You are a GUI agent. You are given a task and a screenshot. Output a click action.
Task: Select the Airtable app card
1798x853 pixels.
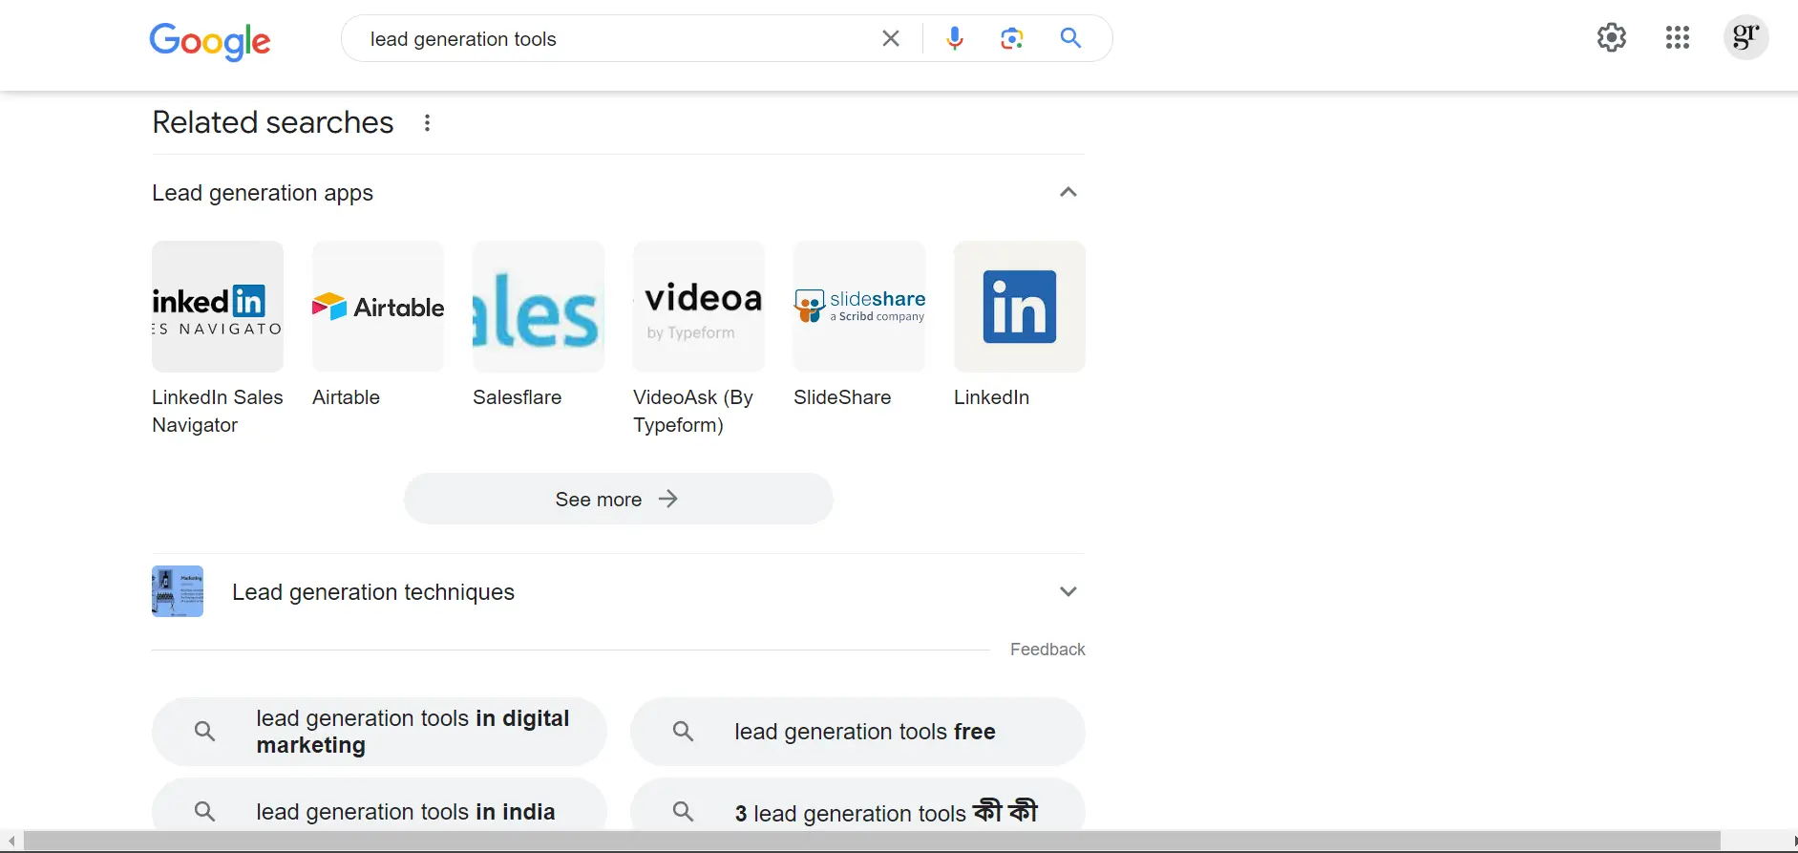point(377,307)
